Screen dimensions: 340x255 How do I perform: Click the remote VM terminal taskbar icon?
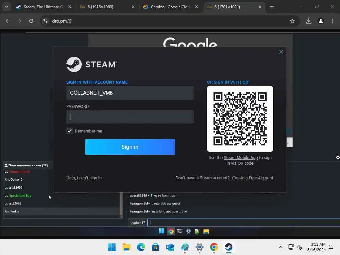(180, 231)
